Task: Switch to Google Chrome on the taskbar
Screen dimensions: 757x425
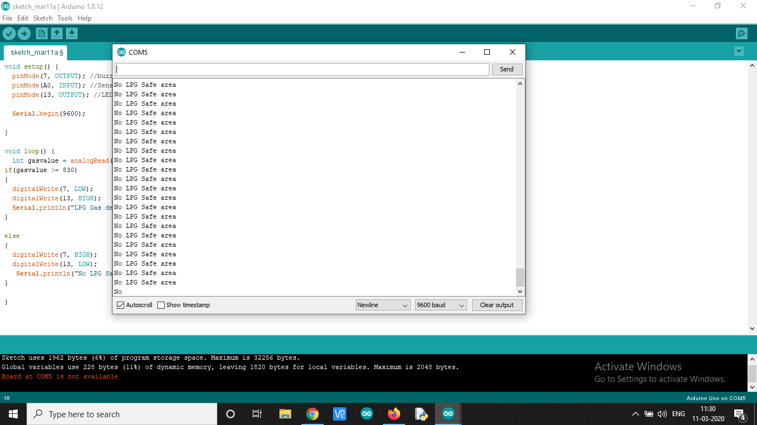Action: (313, 414)
